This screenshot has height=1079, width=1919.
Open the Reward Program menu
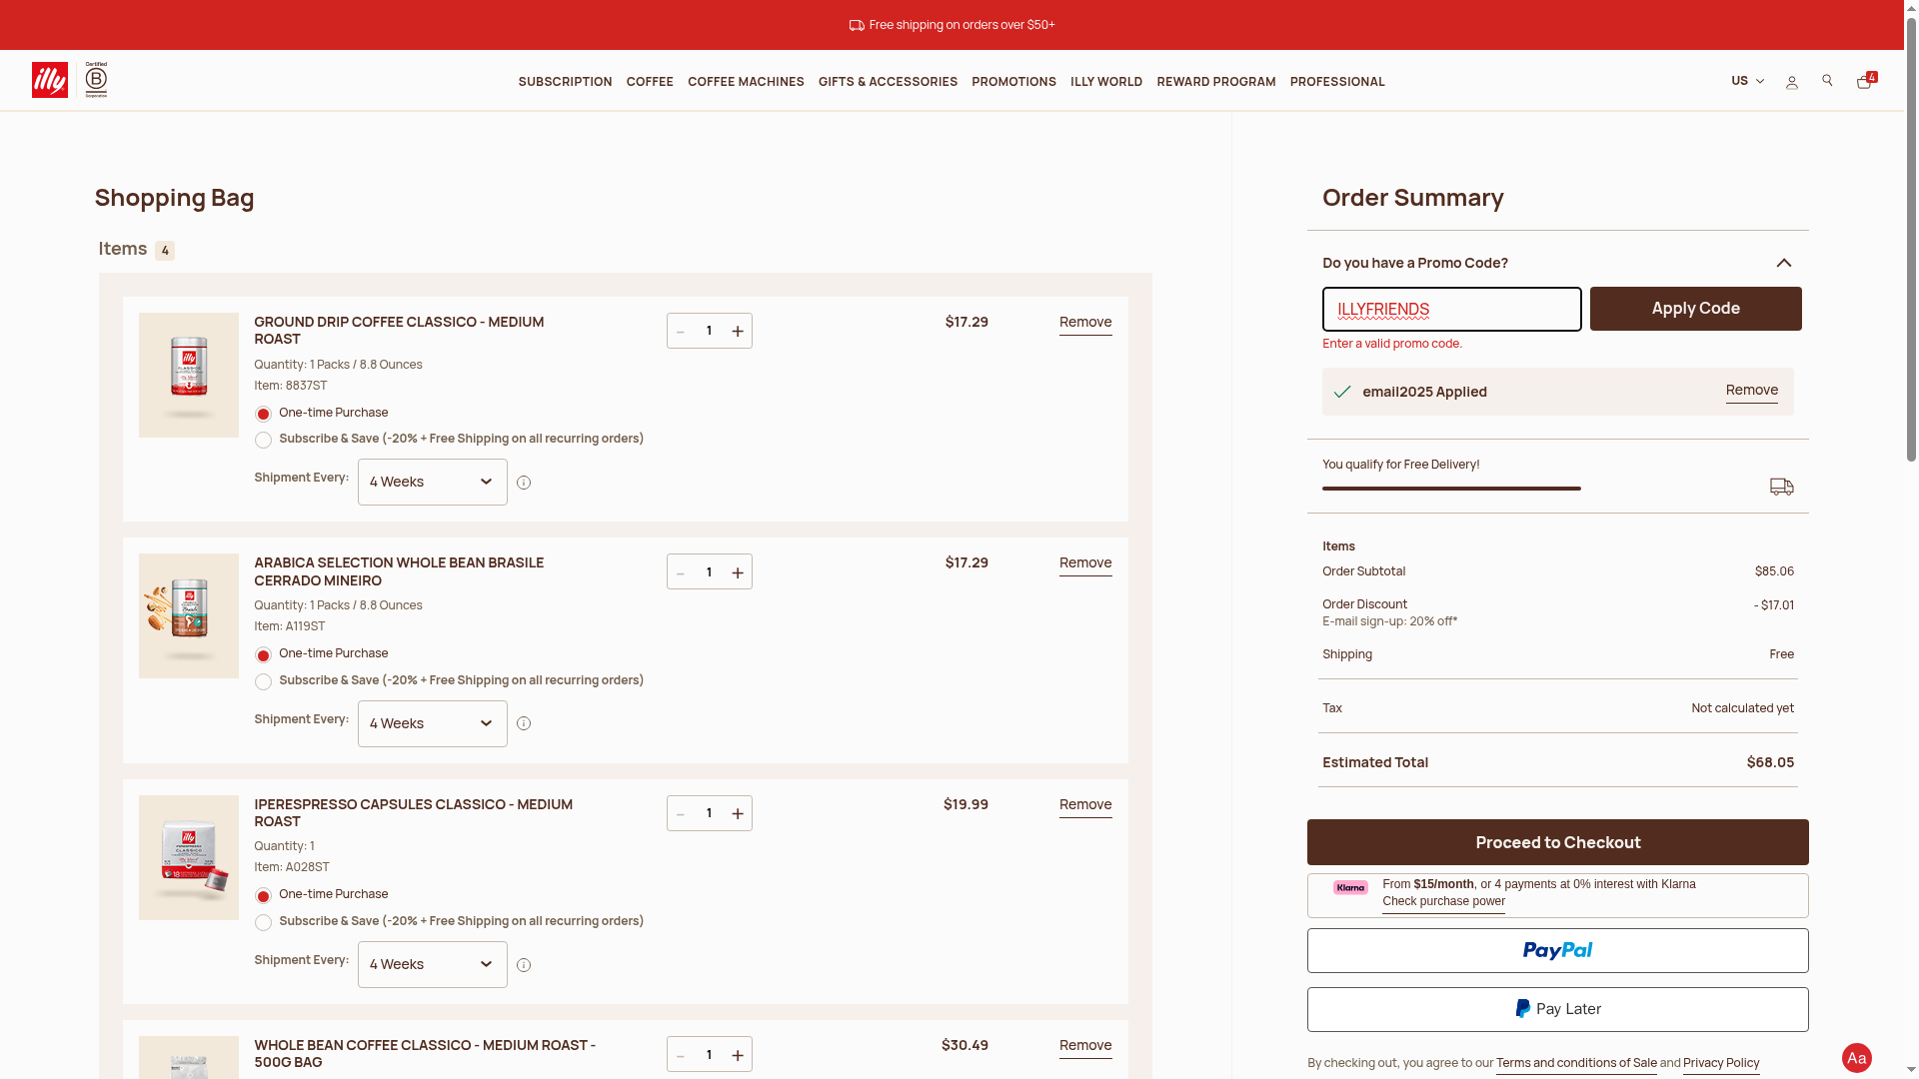pos(1215,82)
